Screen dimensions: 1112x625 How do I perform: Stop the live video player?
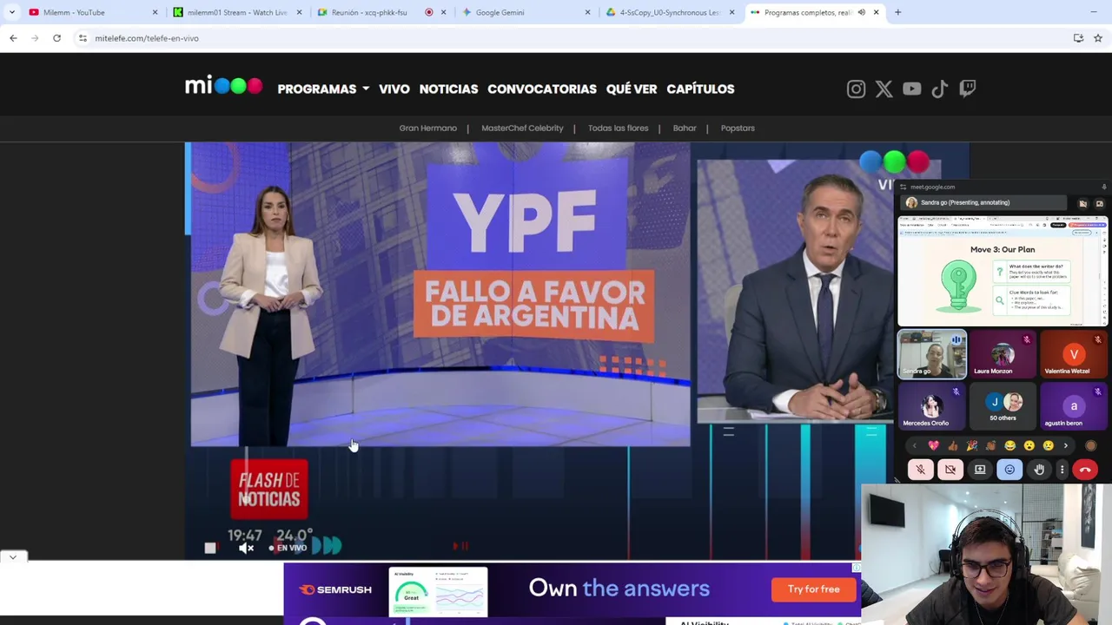210,548
